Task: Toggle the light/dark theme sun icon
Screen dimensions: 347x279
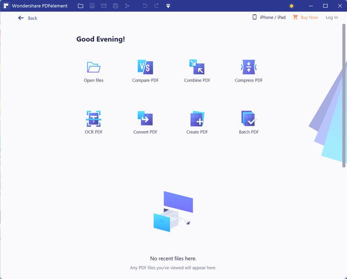Action: click(291, 6)
